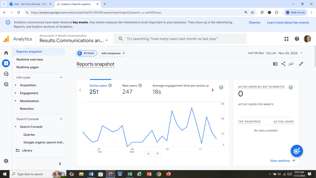The height and width of the screenshot is (178, 316).
Task: Show previous metrics with left arrow
Action: click(x=80, y=90)
